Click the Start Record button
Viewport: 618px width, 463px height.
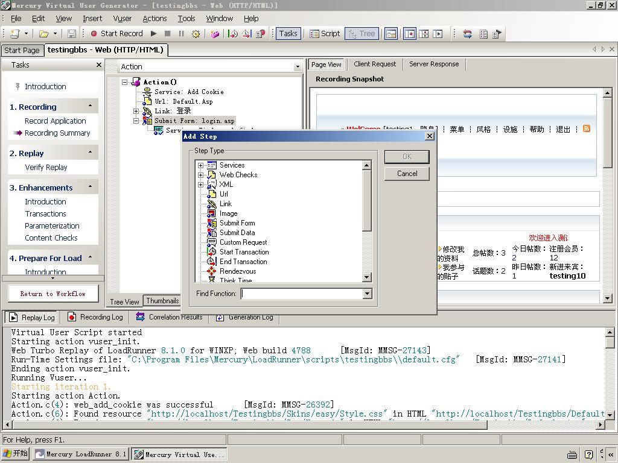(x=116, y=34)
